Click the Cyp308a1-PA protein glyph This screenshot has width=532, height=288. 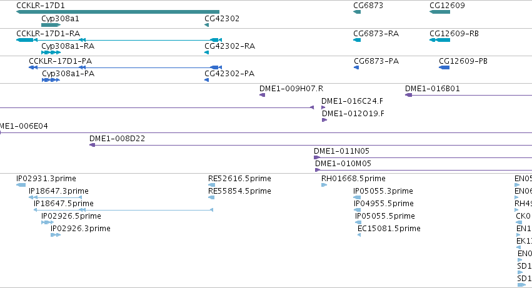pos(51,80)
